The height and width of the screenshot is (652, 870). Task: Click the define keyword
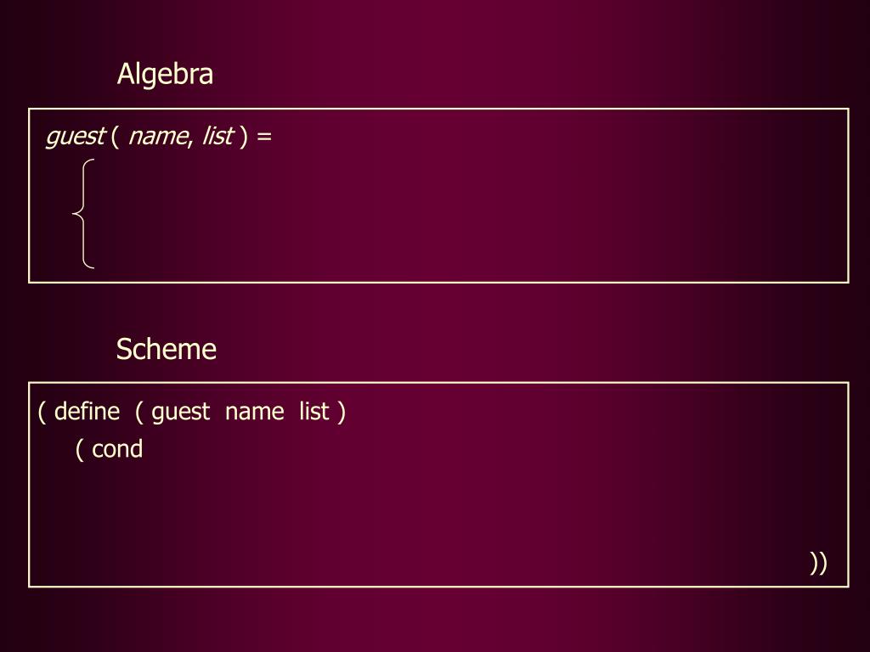click(88, 412)
